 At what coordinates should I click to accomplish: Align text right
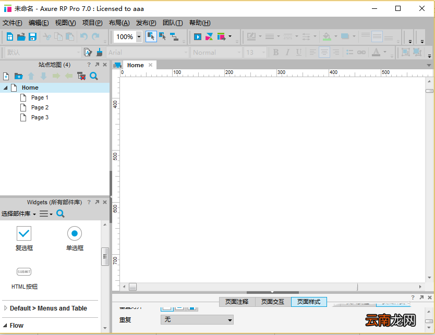point(336,52)
